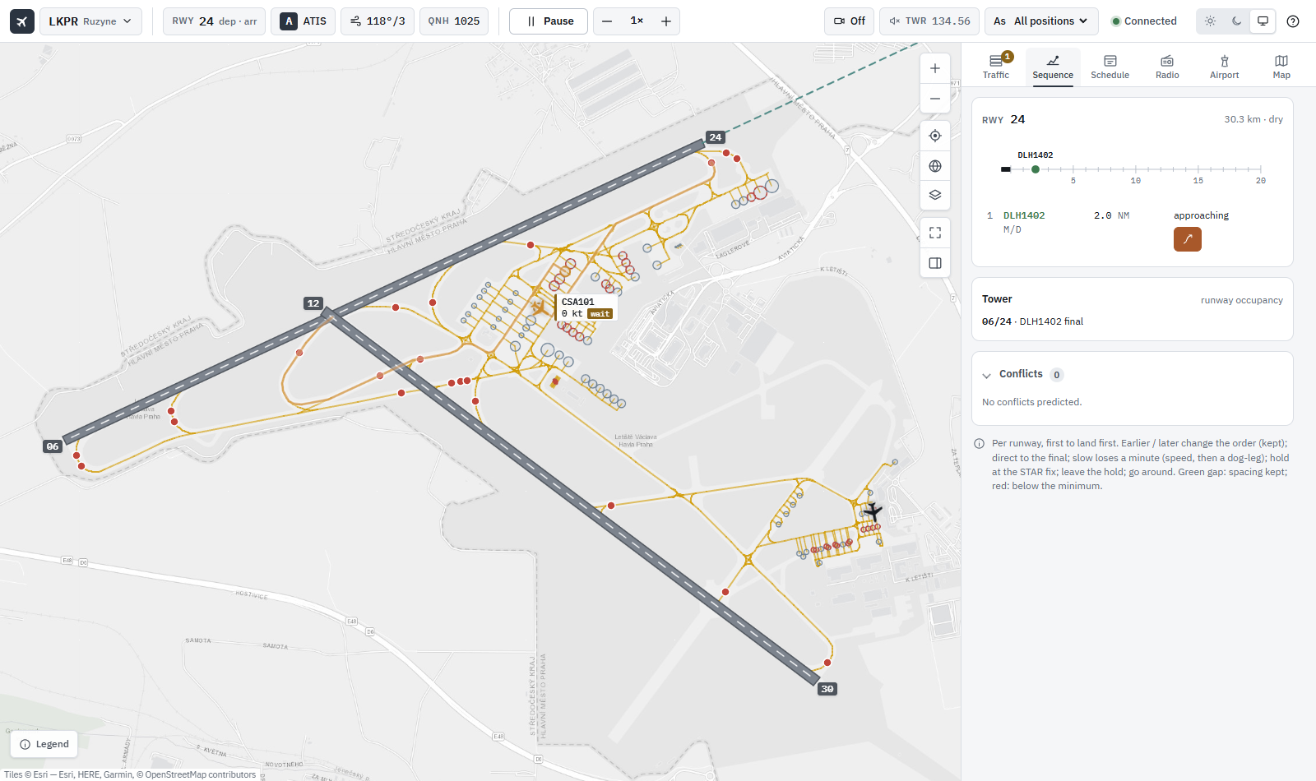
Task: Recenter map with locate target icon
Action: 935,136
